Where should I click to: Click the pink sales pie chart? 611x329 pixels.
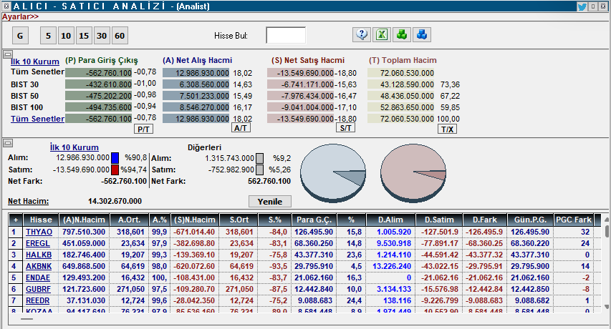click(413, 173)
